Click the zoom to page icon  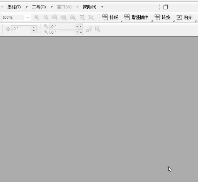tap(73, 18)
